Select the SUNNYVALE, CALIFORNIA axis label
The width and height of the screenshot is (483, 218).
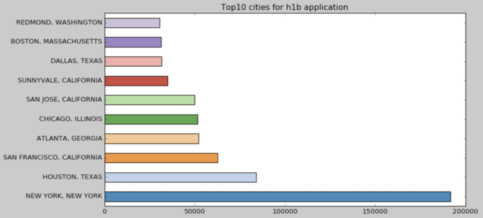[x=60, y=80]
